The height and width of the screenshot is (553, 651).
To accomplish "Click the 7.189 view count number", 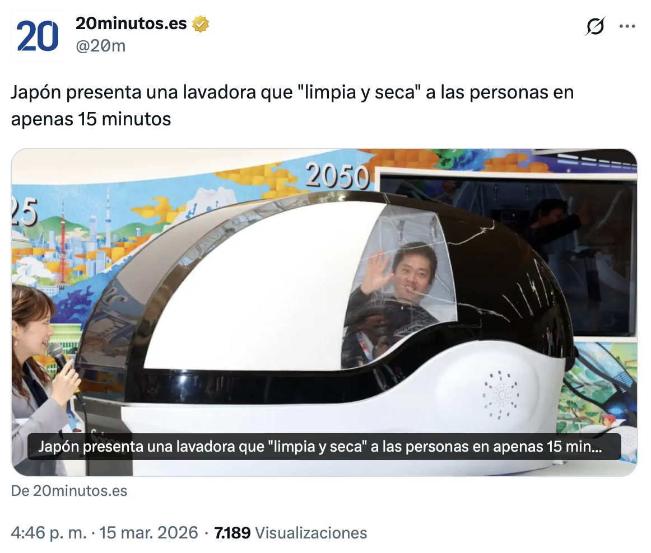I will tap(232, 533).
